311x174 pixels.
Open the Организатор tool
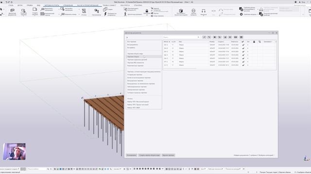(96, 12)
